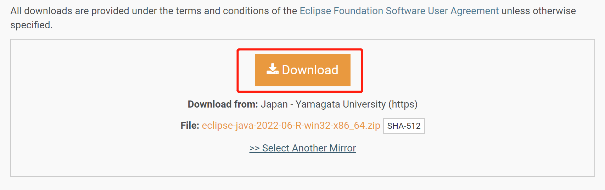Click the word "specified." on the second line
Image resolution: width=605 pixels, height=190 pixels.
pyautogui.click(x=31, y=25)
